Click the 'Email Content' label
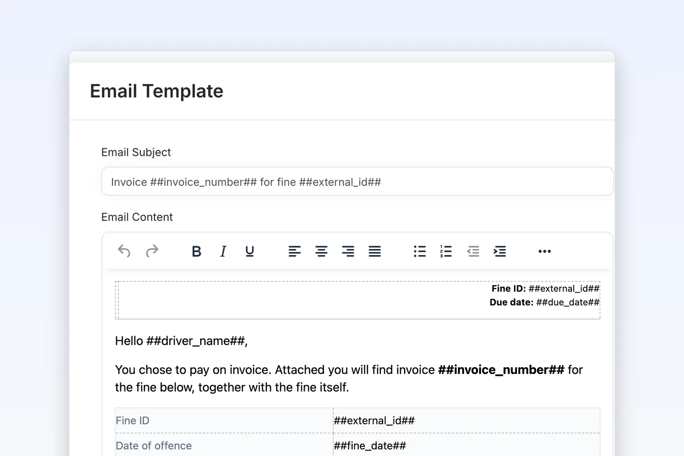 (137, 217)
